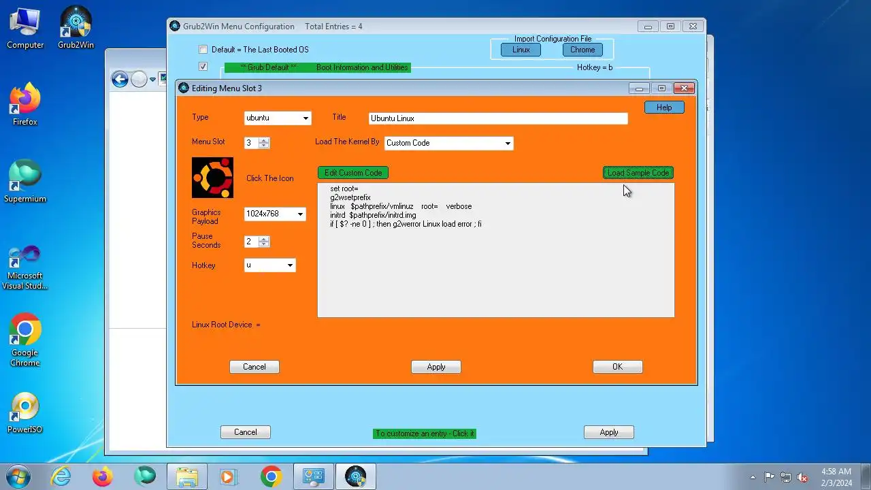Click the 'Total Entries = 4' title text
This screenshot has height=490, width=871.
(x=333, y=27)
